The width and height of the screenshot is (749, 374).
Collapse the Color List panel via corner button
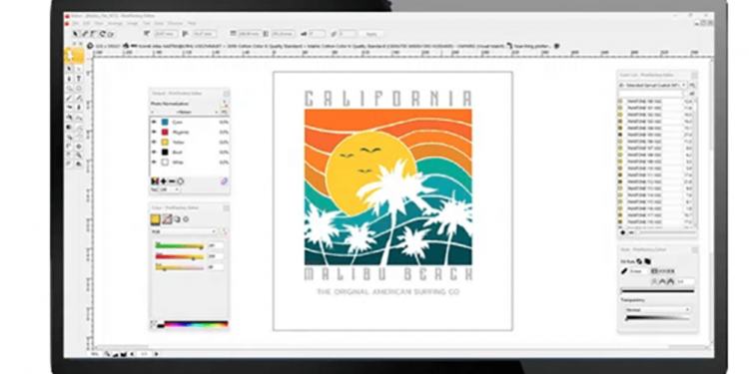coord(694,75)
